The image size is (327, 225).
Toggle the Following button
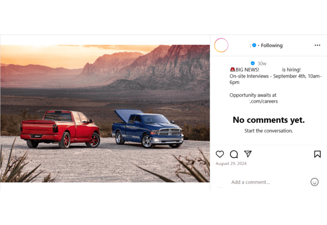272,45
